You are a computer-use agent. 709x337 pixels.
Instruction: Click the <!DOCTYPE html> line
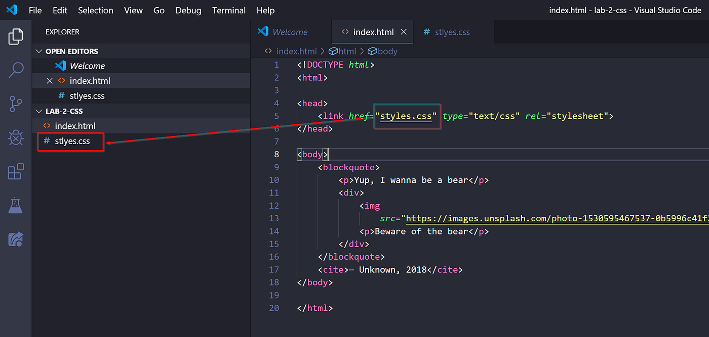(x=336, y=65)
